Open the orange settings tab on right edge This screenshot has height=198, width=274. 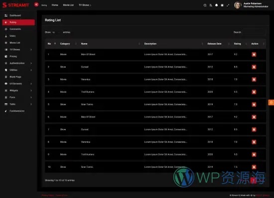point(271,103)
